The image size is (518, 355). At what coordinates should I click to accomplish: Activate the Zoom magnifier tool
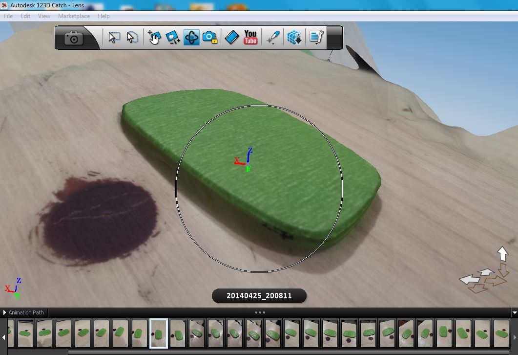click(172, 37)
